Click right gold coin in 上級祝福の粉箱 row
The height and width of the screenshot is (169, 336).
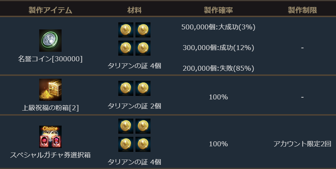143,88
